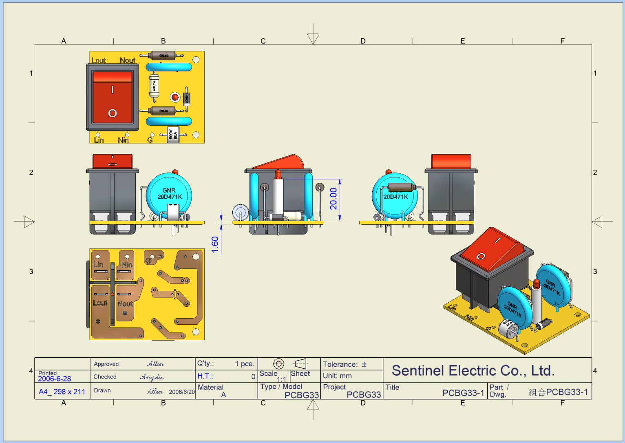Click the Title field value PCBG33-1

[463, 393]
